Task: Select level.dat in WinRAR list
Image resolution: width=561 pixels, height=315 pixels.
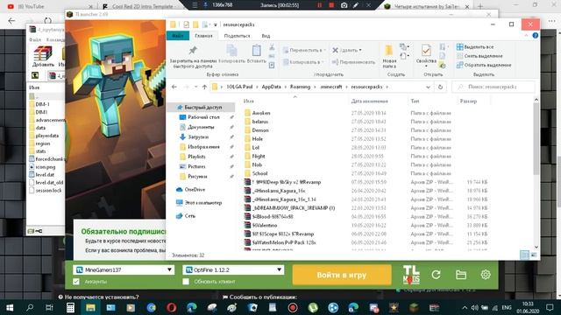Action: point(45,175)
